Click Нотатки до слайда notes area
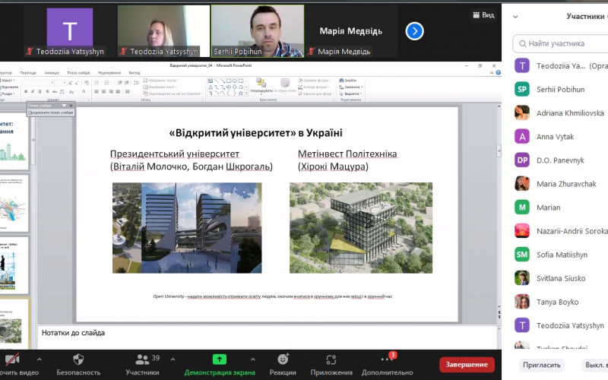The width and height of the screenshot is (608, 380). point(268,337)
